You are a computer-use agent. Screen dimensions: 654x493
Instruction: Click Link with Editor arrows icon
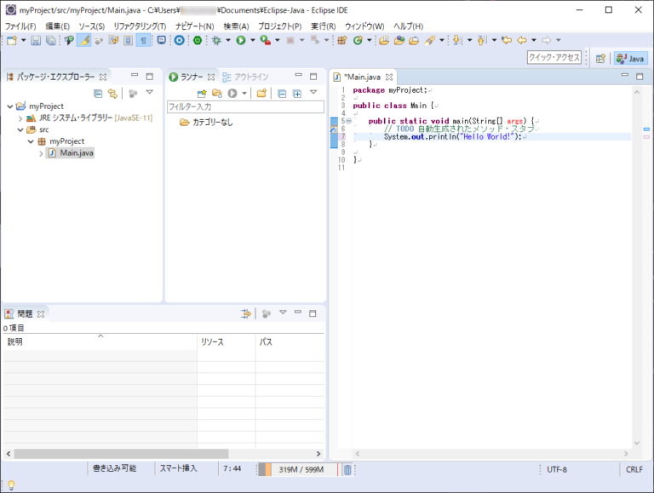tap(112, 93)
